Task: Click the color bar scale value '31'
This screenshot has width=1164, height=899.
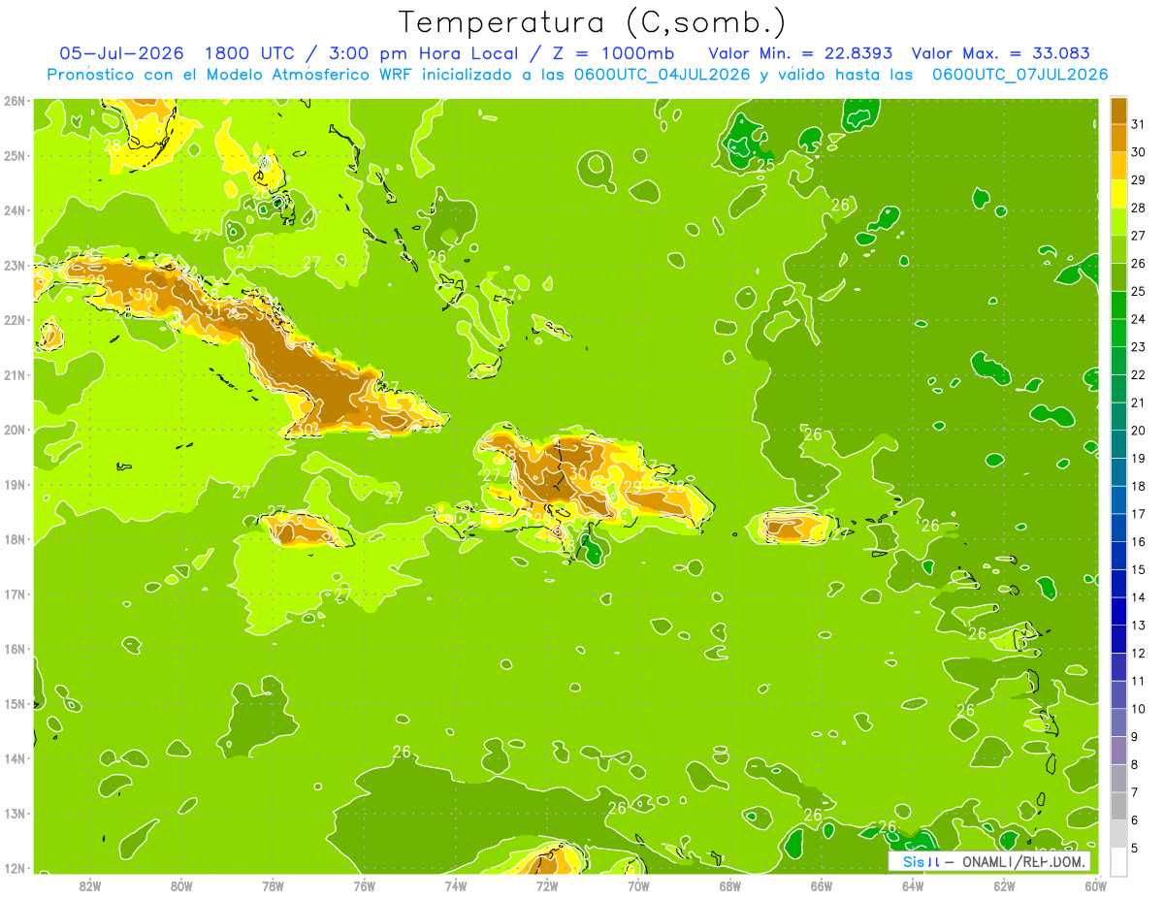Action: [x=1138, y=124]
